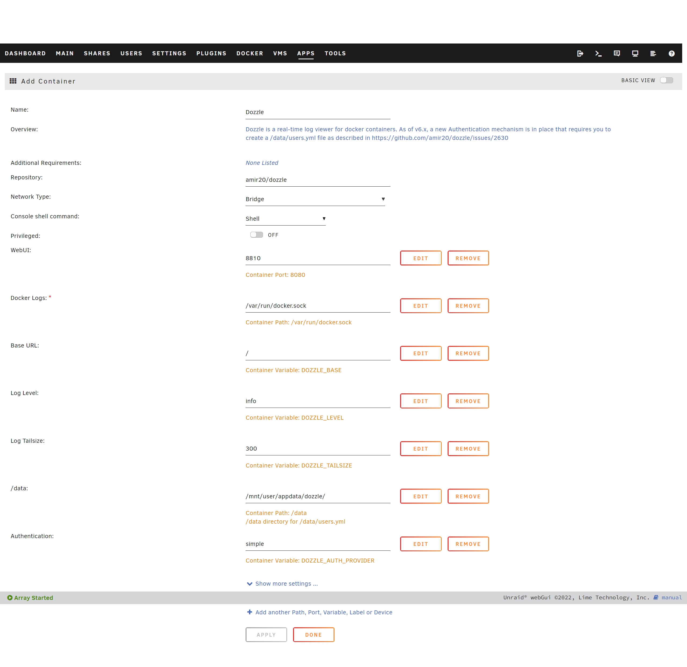This screenshot has width=687, height=667.
Task: Click the TOOLS menu item
Action: pyautogui.click(x=335, y=53)
